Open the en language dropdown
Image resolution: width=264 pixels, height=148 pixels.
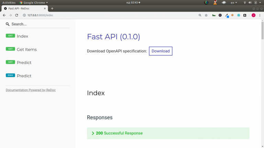click(x=234, y=3)
